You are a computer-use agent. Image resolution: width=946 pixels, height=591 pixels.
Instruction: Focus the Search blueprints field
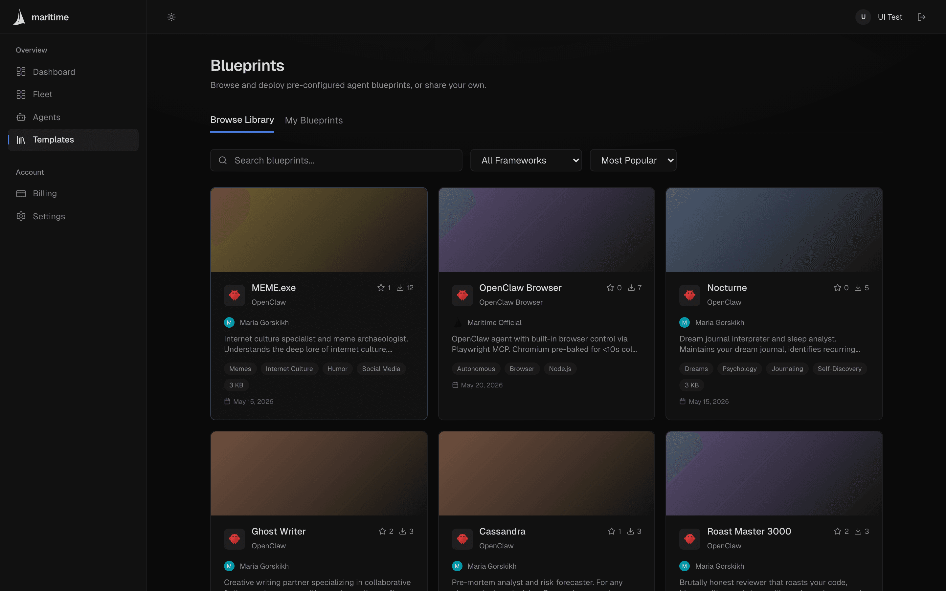point(336,160)
